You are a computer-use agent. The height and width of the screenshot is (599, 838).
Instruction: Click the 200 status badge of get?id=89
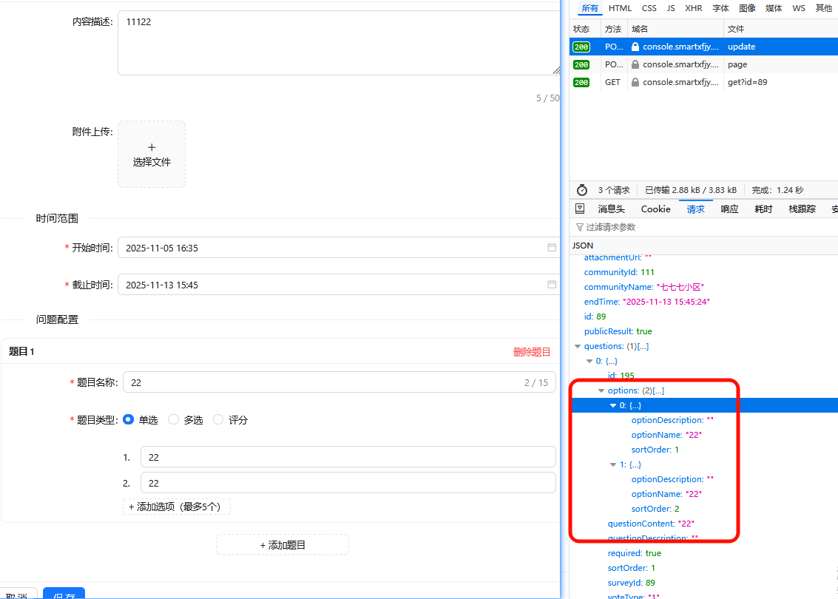(581, 83)
